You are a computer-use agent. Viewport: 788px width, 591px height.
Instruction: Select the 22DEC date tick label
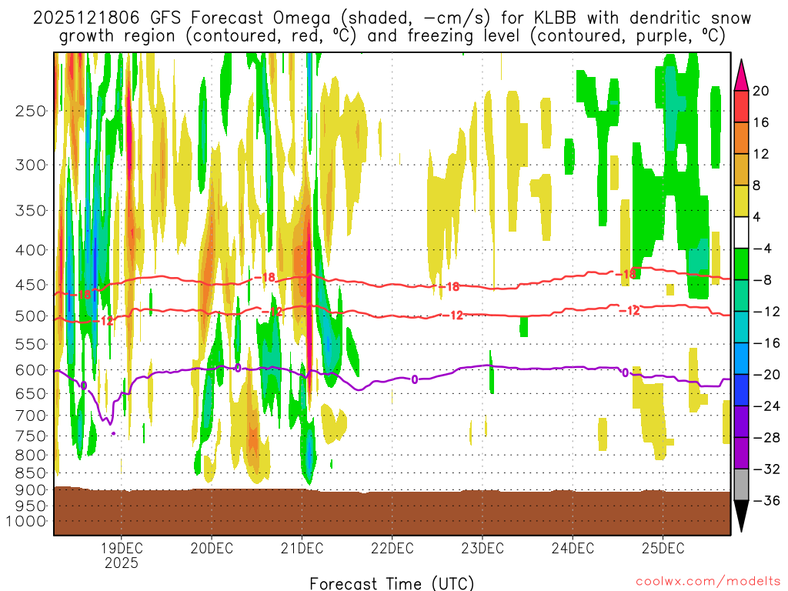(392, 548)
